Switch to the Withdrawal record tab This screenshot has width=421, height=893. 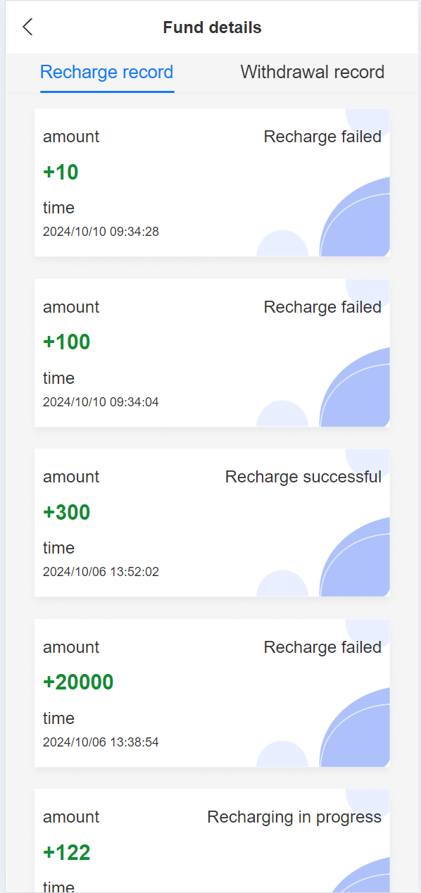313,72
